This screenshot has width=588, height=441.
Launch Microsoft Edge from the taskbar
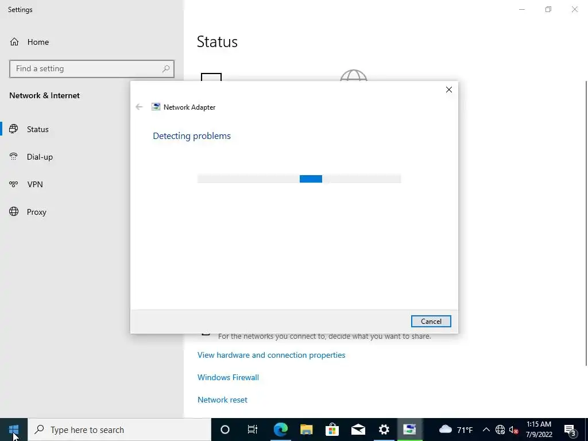coord(280,430)
